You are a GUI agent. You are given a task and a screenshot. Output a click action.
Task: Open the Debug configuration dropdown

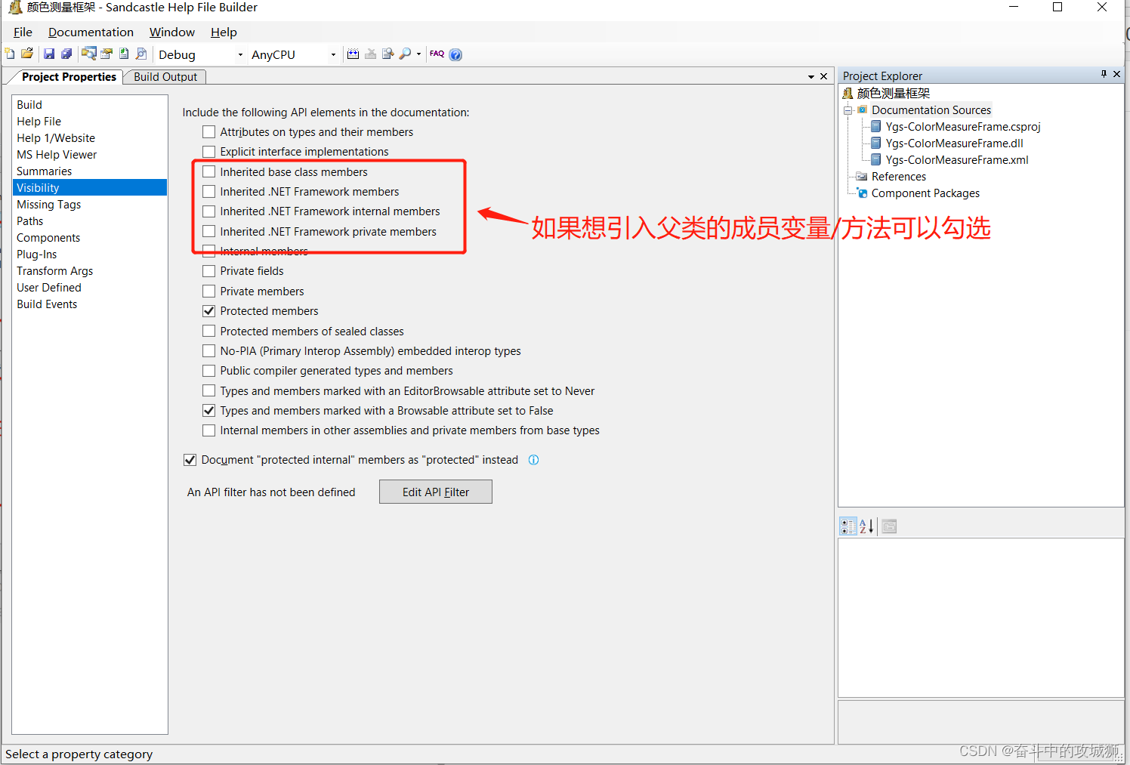(x=240, y=54)
